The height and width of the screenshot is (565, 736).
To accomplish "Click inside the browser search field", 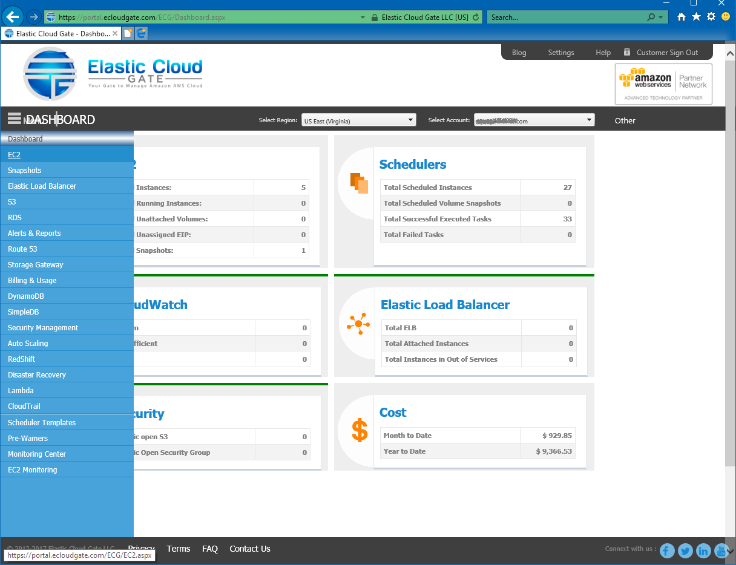I will 566,18.
